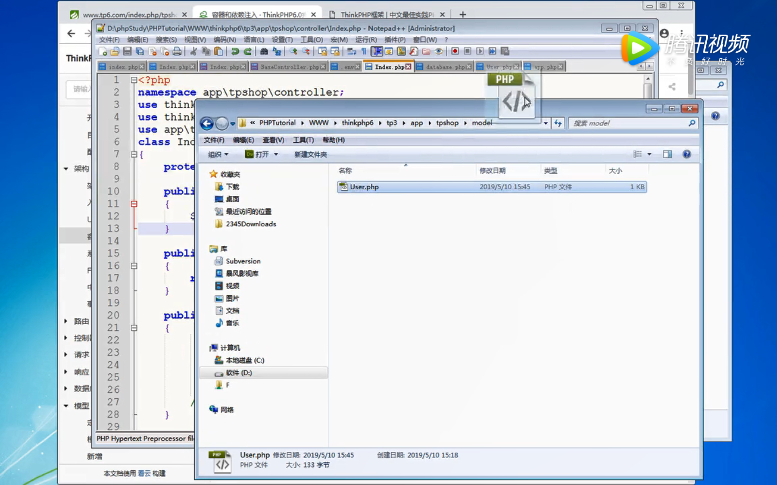Click Explorer's blue Back arrow button
The height and width of the screenshot is (485, 777).
pos(207,123)
